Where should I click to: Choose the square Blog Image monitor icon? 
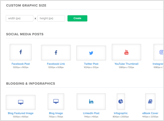pos(56,102)
